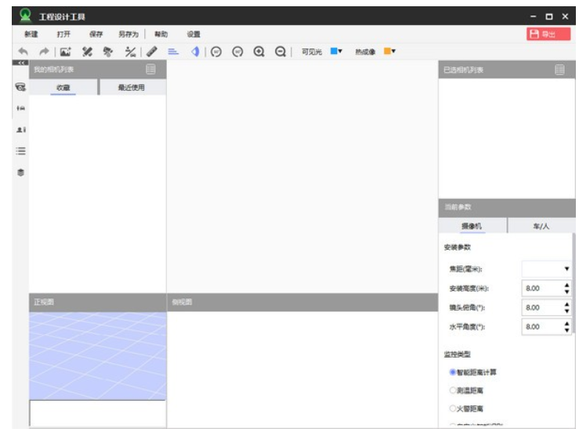Collapse the left panel with the << button
The width and height of the screenshot is (579, 443).
click(x=20, y=63)
